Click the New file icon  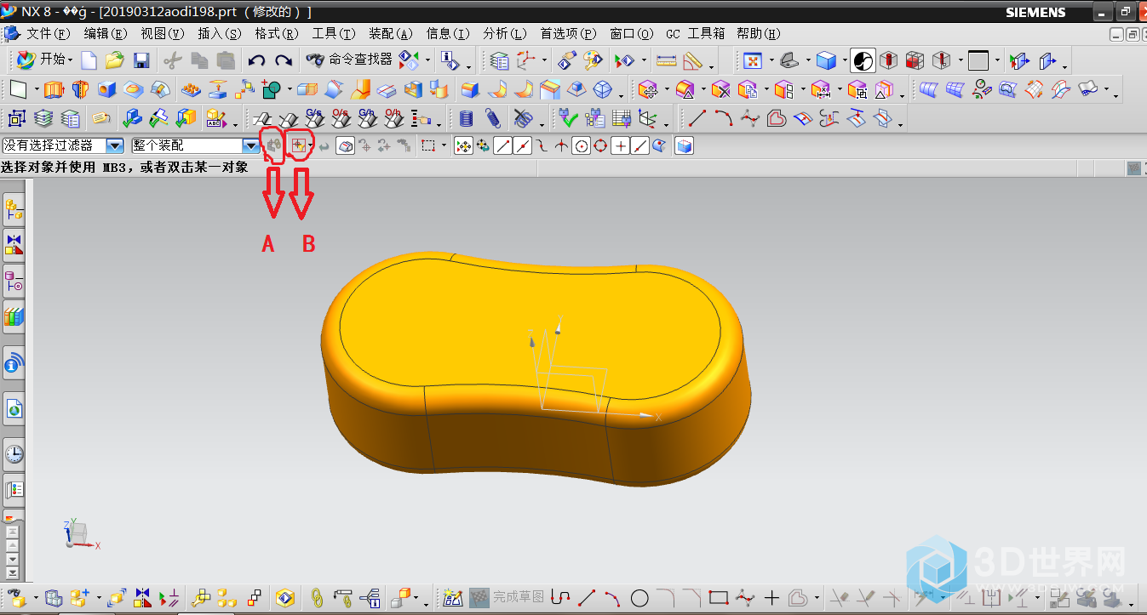coord(89,60)
